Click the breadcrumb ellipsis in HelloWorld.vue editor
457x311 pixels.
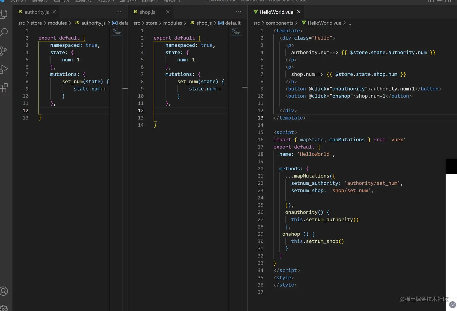coord(349,23)
